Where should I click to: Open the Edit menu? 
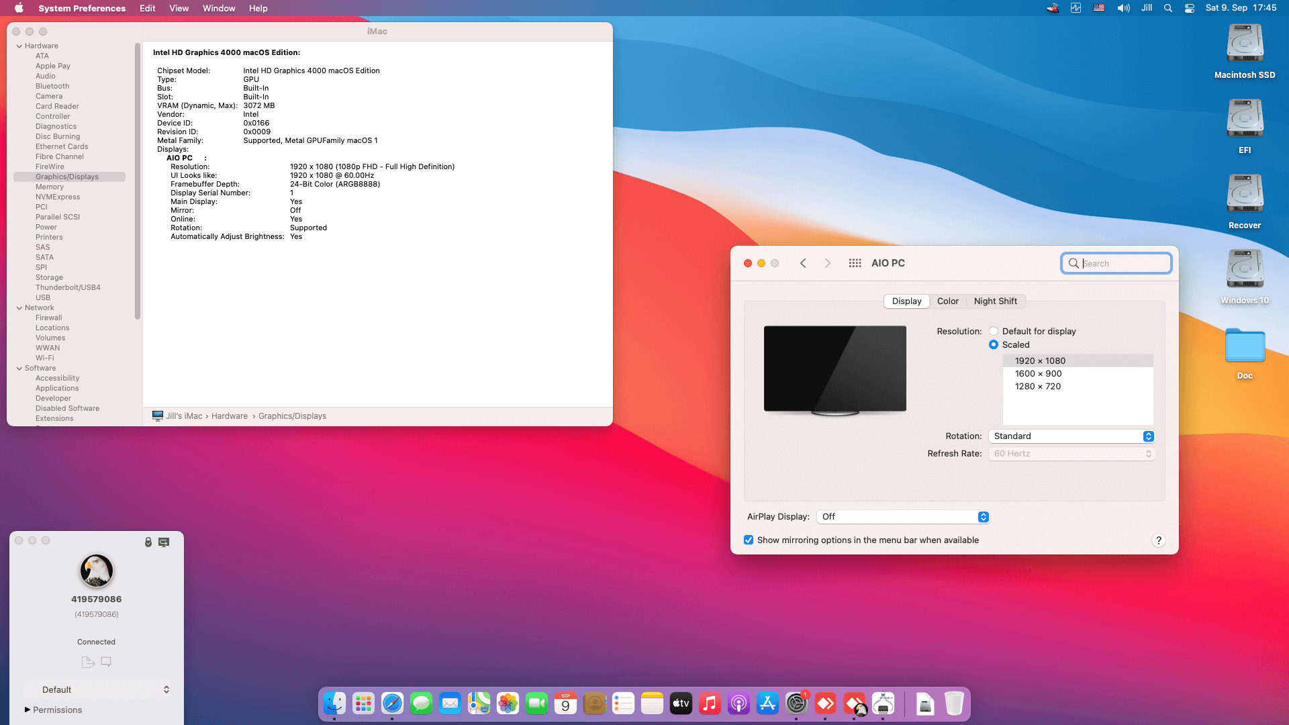(x=147, y=8)
